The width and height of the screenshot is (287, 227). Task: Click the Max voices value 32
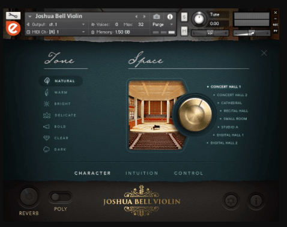(140, 25)
